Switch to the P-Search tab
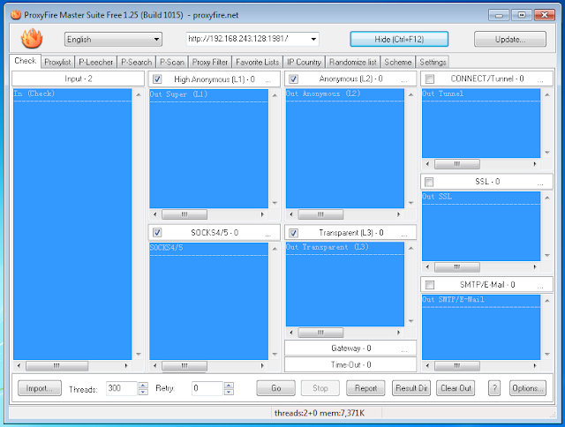Screen dimensions: 565x427 (x=136, y=62)
